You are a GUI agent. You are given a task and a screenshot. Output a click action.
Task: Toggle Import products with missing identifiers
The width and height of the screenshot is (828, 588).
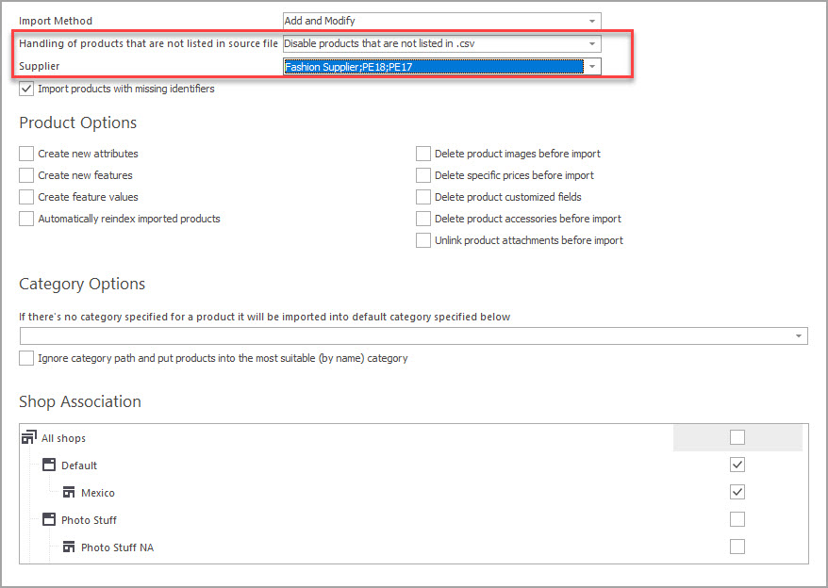[26, 89]
